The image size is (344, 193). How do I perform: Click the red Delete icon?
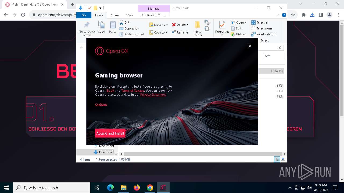point(174,25)
